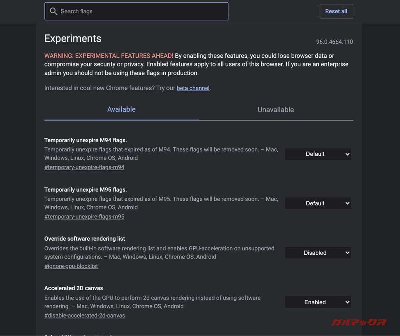Select the Accelerated 2D canvas heading

coord(74,288)
